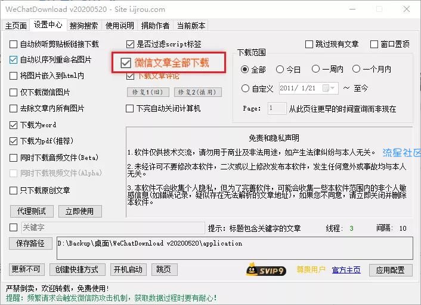Click the SVIP9 badge icon
Viewport: 421px width, 305px height.
(x=266, y=270)
